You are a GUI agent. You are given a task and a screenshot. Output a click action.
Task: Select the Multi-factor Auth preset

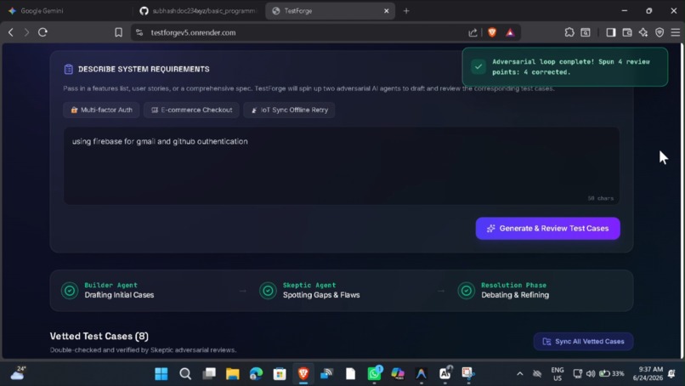(101, 110)
